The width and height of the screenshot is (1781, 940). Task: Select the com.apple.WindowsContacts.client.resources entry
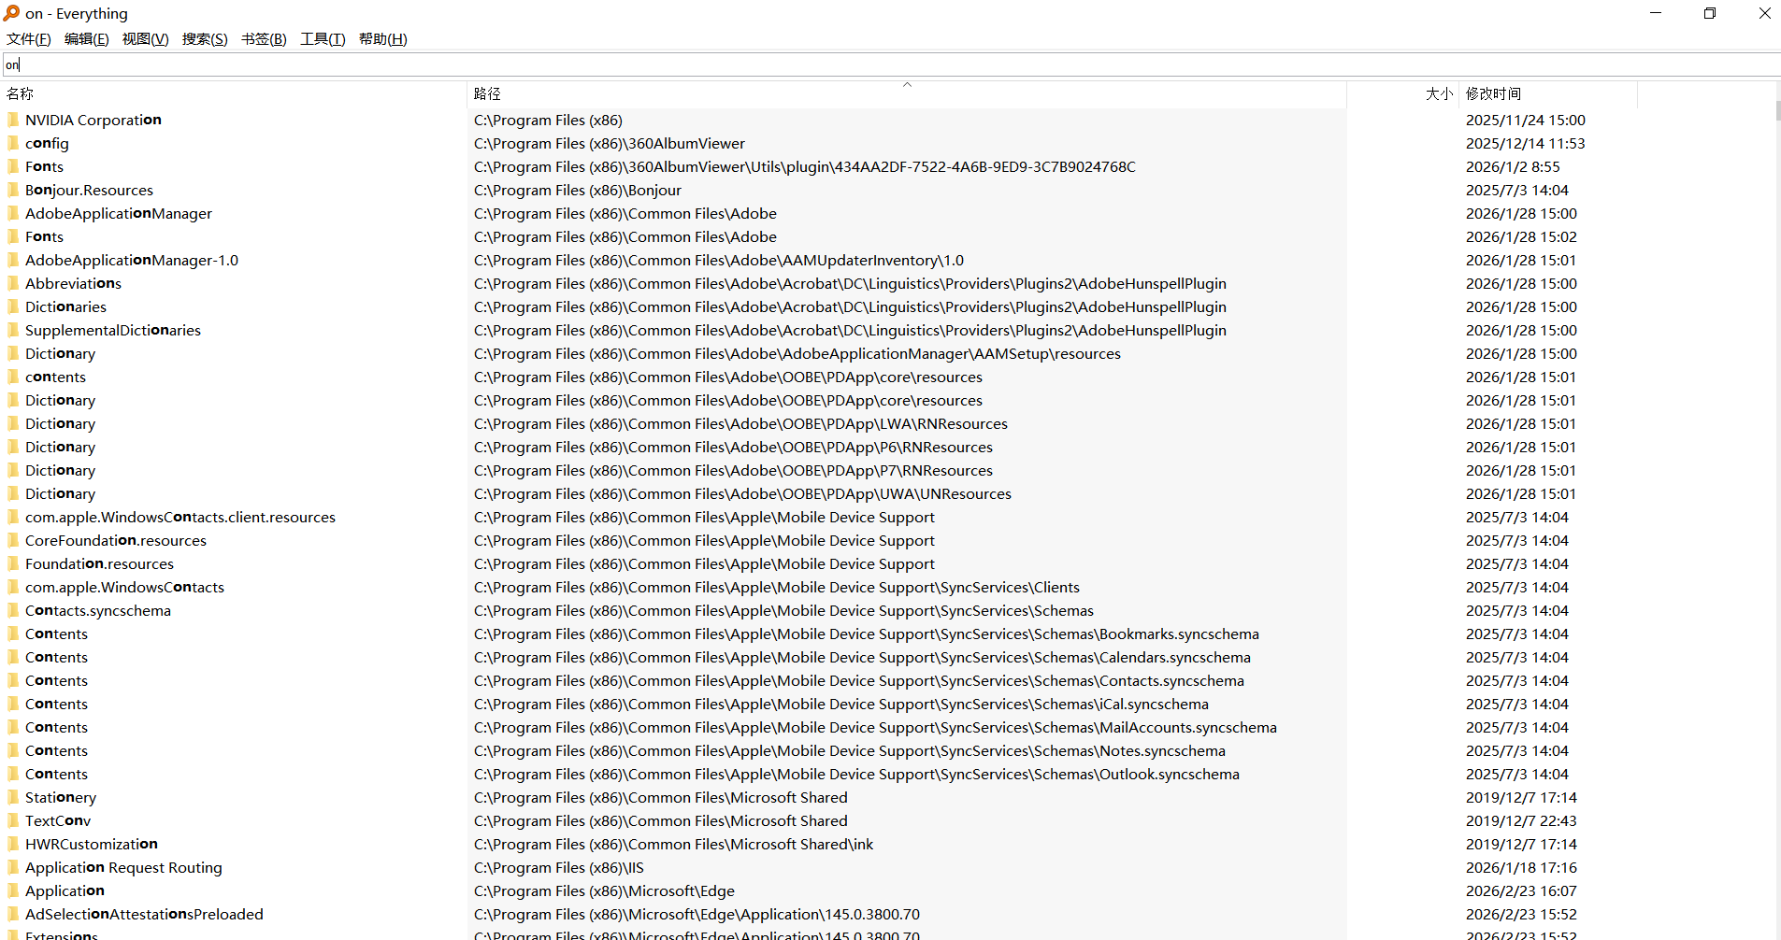coord(180,517)
